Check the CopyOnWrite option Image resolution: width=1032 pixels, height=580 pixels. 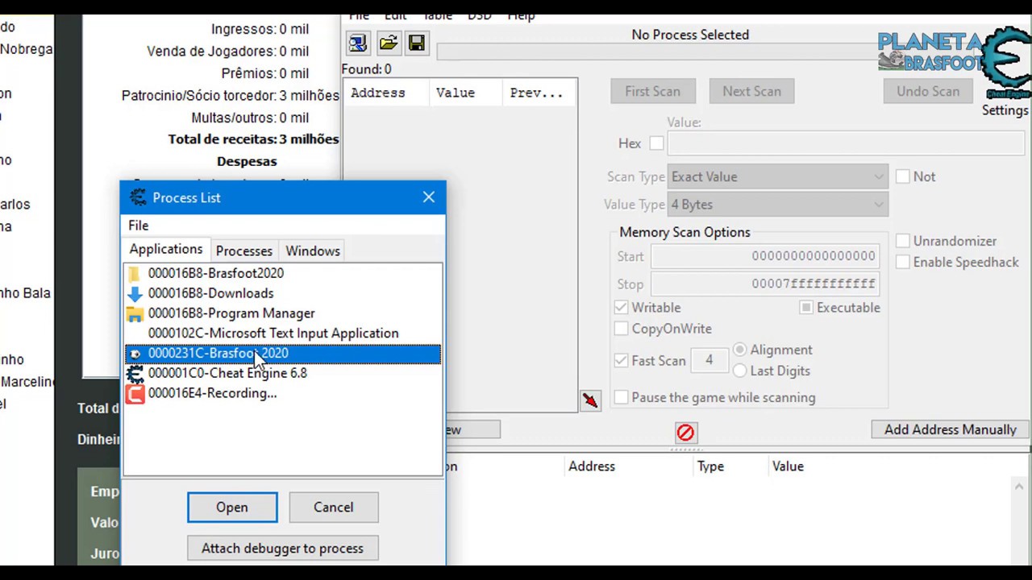(621, 329)
